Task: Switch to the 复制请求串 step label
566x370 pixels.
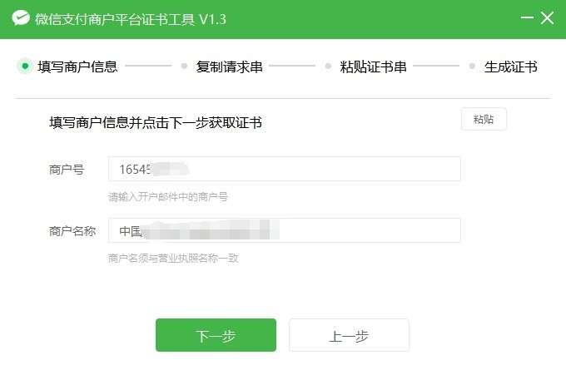Action: click(229, 67)
